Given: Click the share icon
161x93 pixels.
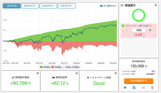Looking at the screenshot, I should [143, 88].
